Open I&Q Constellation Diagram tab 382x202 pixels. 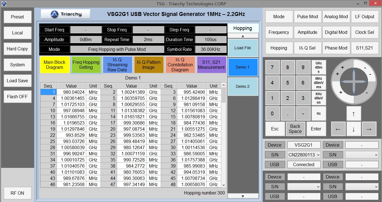pos(180,65)
